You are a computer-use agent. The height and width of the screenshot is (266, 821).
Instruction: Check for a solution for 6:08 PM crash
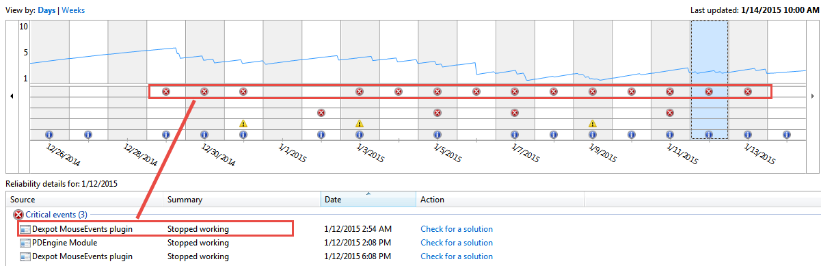click(x=457, y=256)
